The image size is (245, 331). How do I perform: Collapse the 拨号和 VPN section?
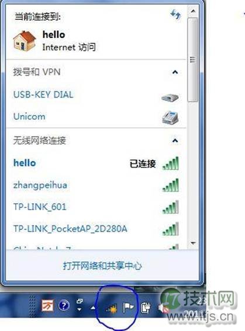175,72
